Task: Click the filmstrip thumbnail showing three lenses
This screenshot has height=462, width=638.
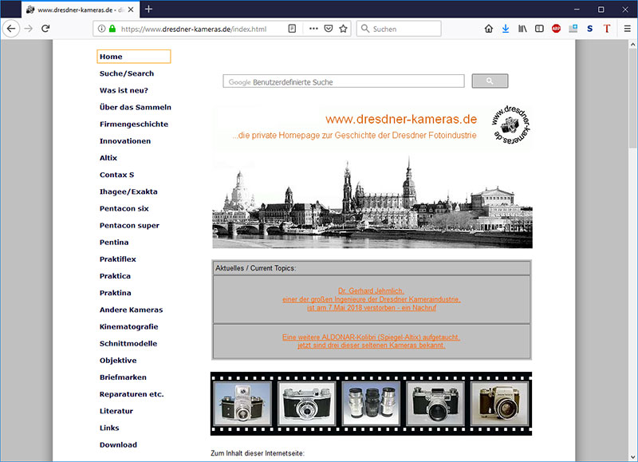Action: (371, 404)
